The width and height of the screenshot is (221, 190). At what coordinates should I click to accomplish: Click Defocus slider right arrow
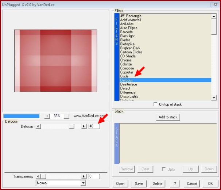[x=84, y=126]
